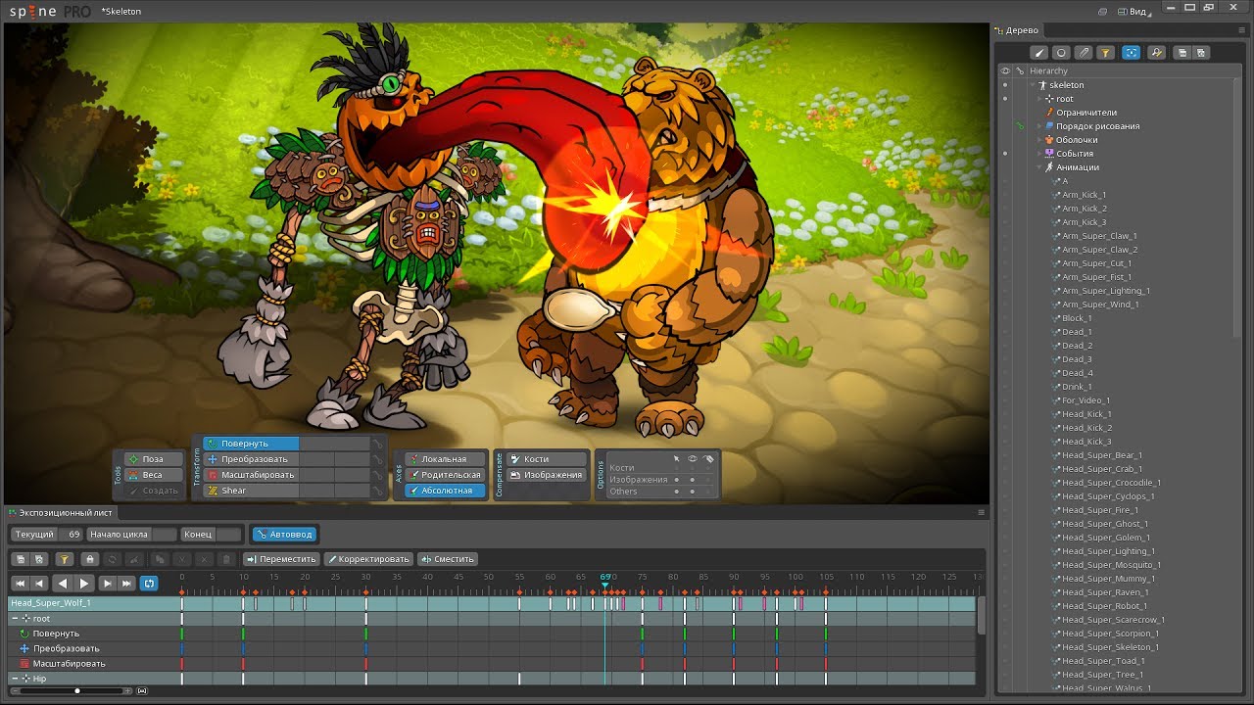This screenshot has width=1254, height=705.
Task: Select the *Skeleton project title
Action: coord(121,12)
